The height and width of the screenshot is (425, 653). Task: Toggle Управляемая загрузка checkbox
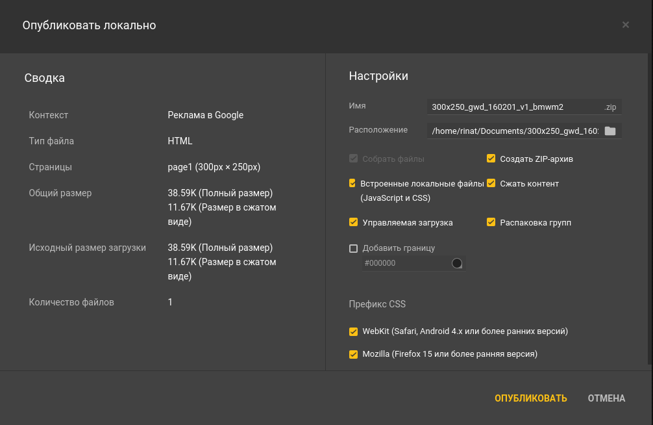pyautogui.click(x=353, y=222)
